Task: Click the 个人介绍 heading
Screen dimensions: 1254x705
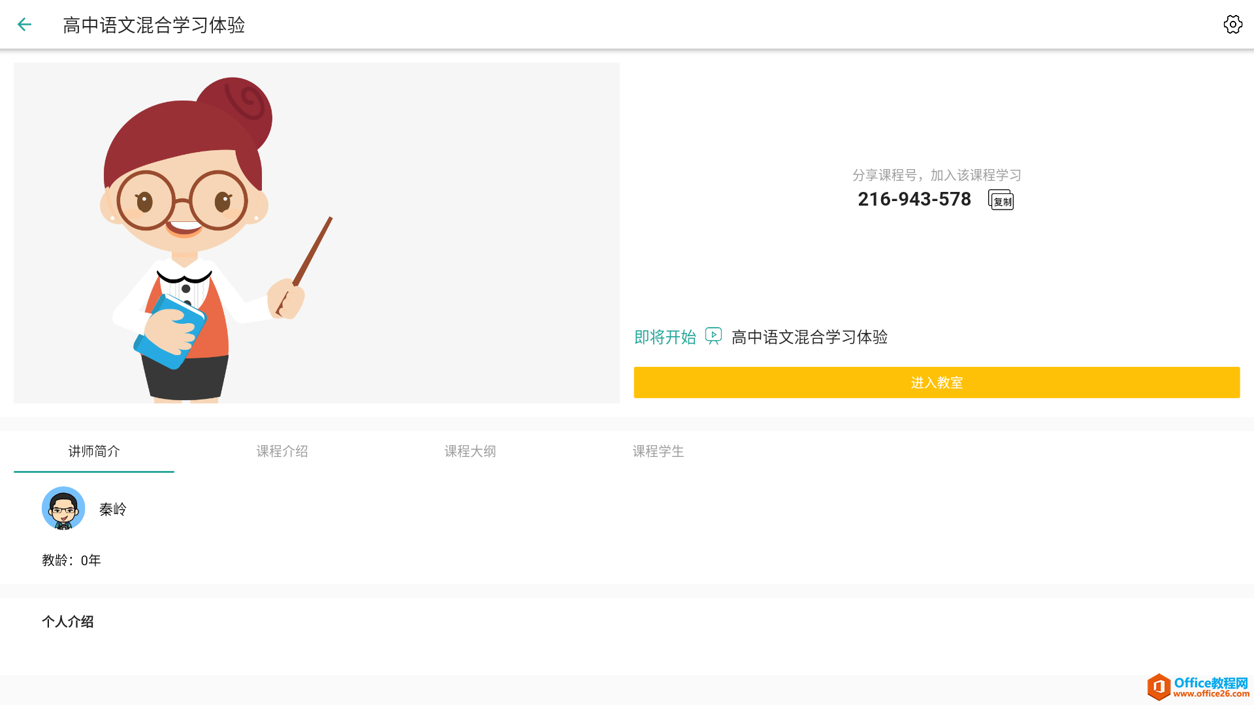Action: [x=68, y=621]
